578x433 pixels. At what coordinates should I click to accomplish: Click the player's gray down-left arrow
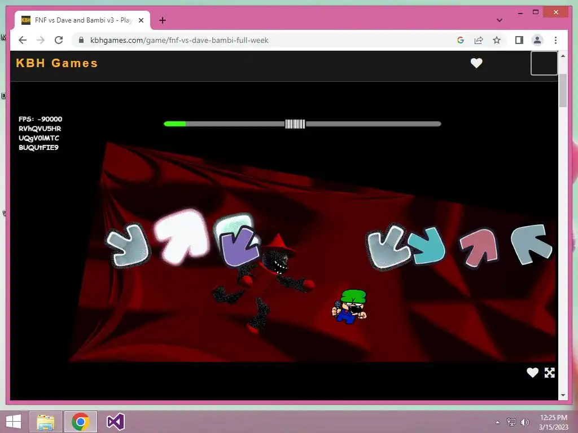389,248
